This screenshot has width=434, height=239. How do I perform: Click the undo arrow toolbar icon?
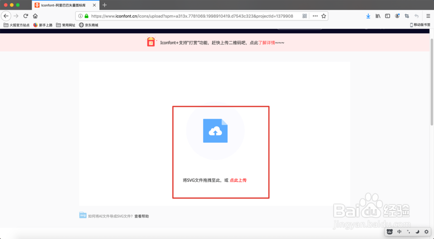coord(416,16)
